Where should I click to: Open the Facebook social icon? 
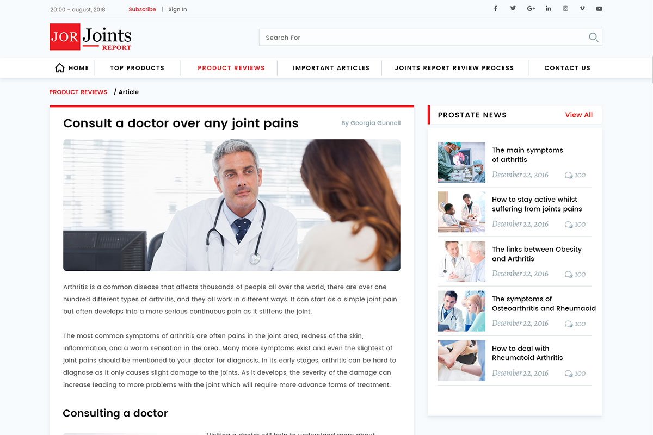coord(495,9)
